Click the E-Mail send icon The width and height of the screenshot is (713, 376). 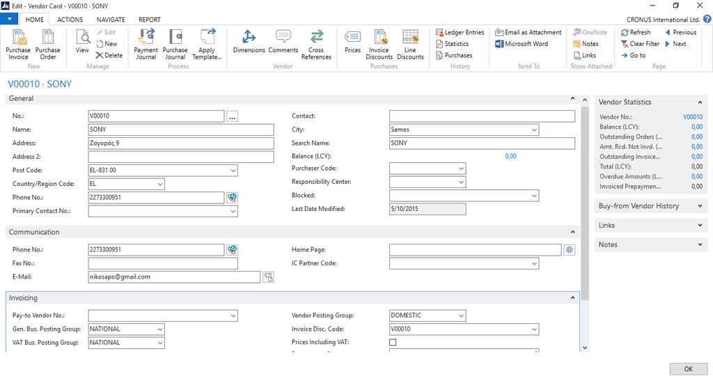point(268,277)
